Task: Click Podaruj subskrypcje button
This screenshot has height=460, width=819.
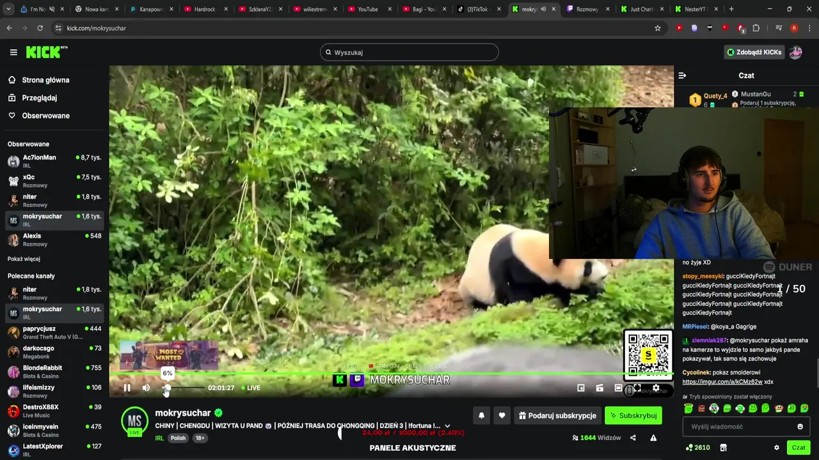Action: (557, 415)
